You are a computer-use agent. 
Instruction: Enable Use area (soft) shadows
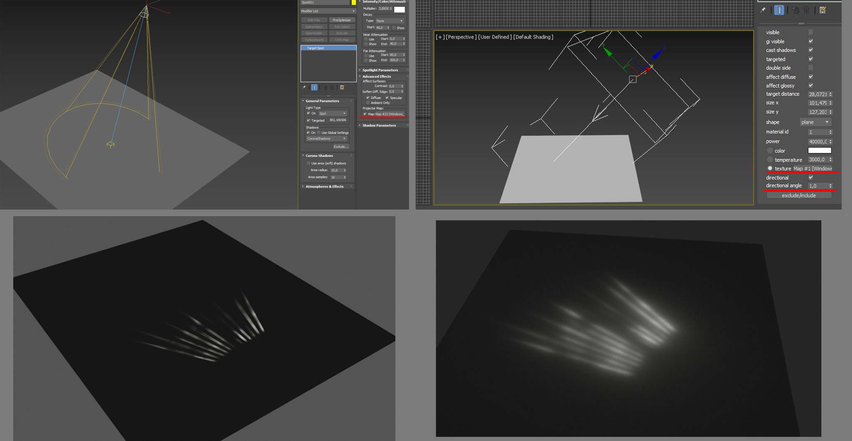pyautogui.click(x=308, y=163)
